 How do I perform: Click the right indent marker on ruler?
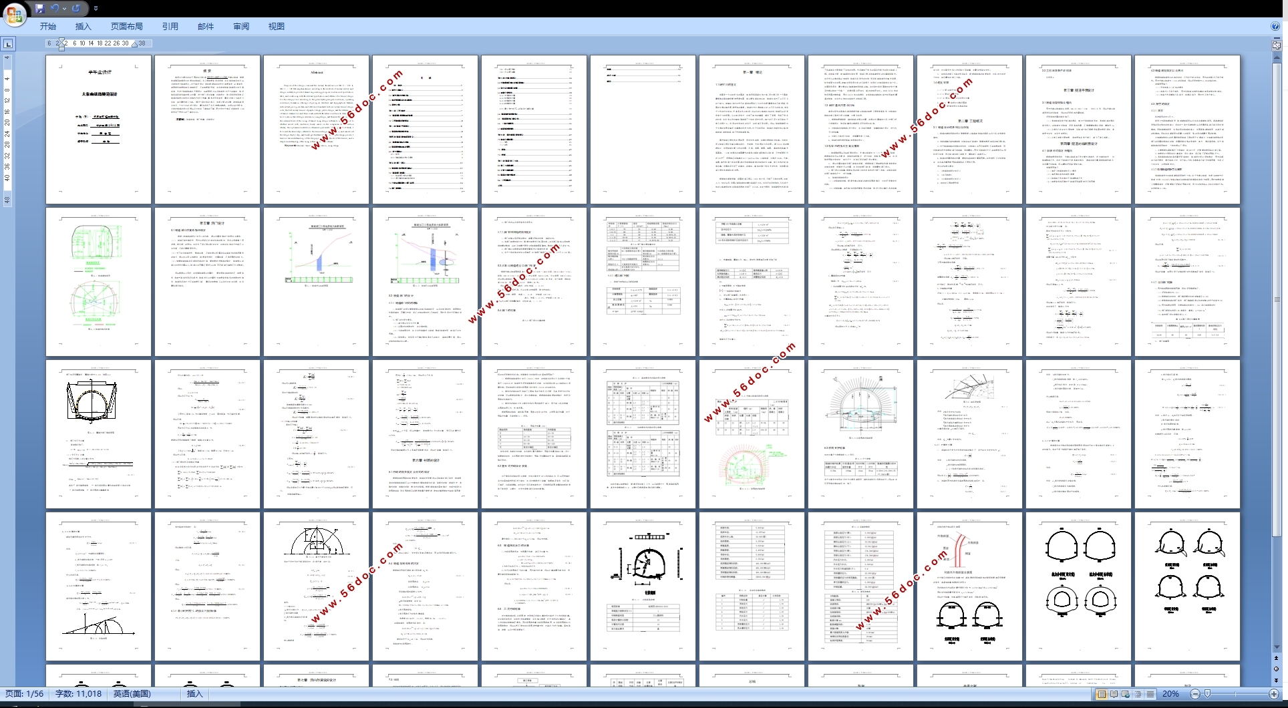point(134,45)
